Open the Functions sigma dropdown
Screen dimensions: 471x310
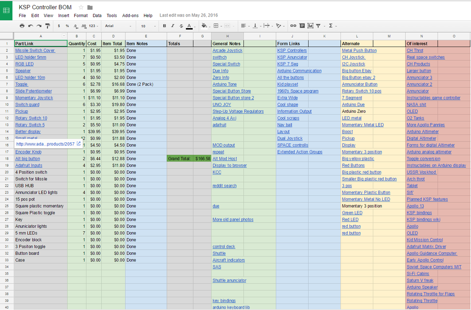point(332,26)
